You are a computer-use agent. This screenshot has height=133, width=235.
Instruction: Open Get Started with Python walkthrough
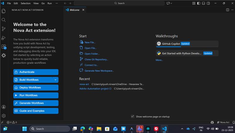(187, 53)
